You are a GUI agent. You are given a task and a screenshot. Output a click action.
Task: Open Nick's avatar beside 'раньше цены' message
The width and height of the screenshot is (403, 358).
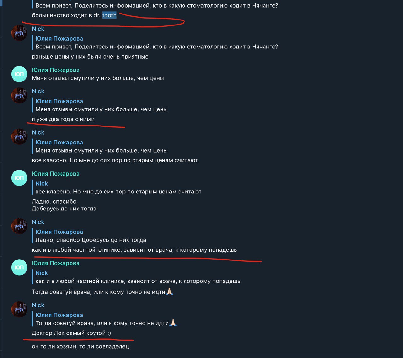pos(19,33)
